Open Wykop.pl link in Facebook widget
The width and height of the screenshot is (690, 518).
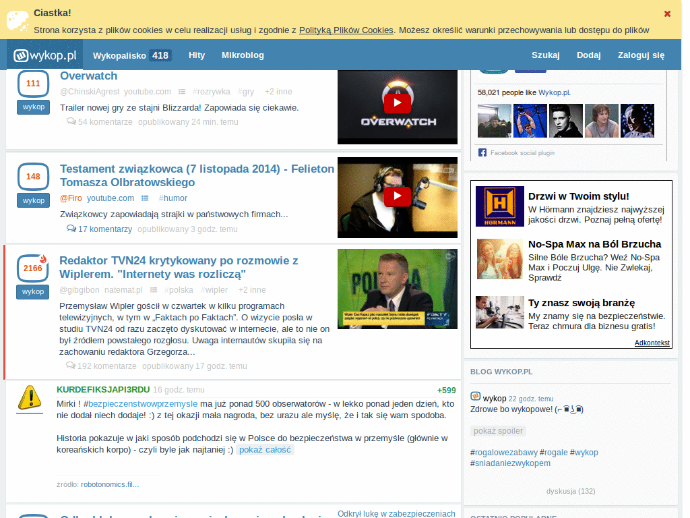(554, 92)
